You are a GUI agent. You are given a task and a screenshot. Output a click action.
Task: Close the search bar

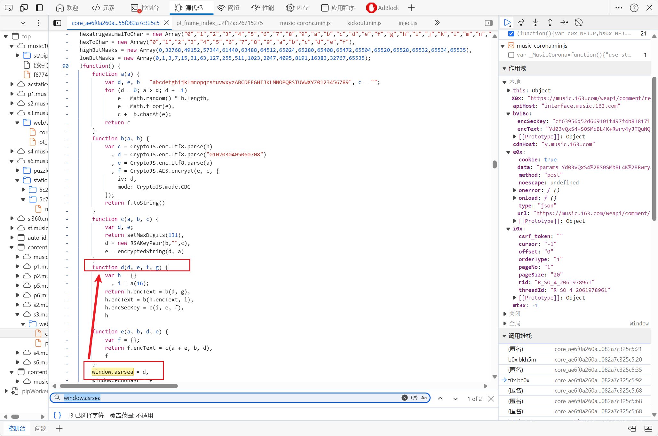[491, 399]
